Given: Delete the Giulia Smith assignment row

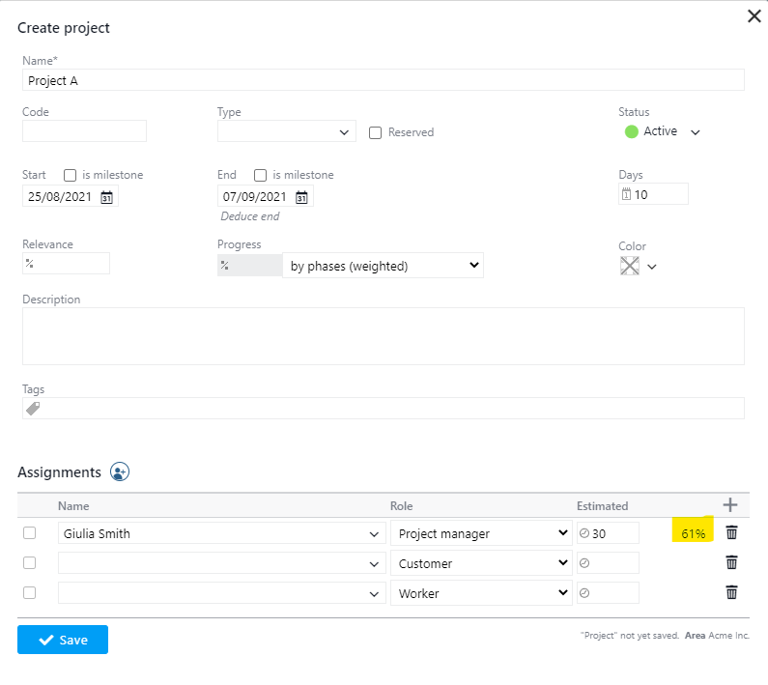Looking at the screenshot, I should pyautogui.click(x=731, y=532).
